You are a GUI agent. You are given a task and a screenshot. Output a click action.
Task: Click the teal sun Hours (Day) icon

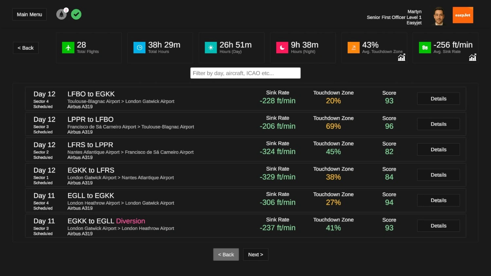pos(211,48)
